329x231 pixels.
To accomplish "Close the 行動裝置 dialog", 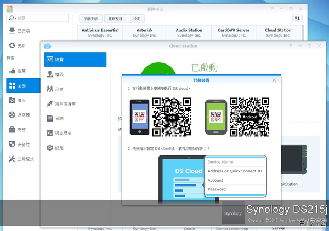I will point(274,80).
